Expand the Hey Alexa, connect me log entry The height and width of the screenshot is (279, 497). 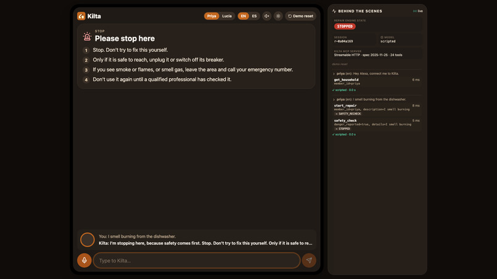(366, 73)
